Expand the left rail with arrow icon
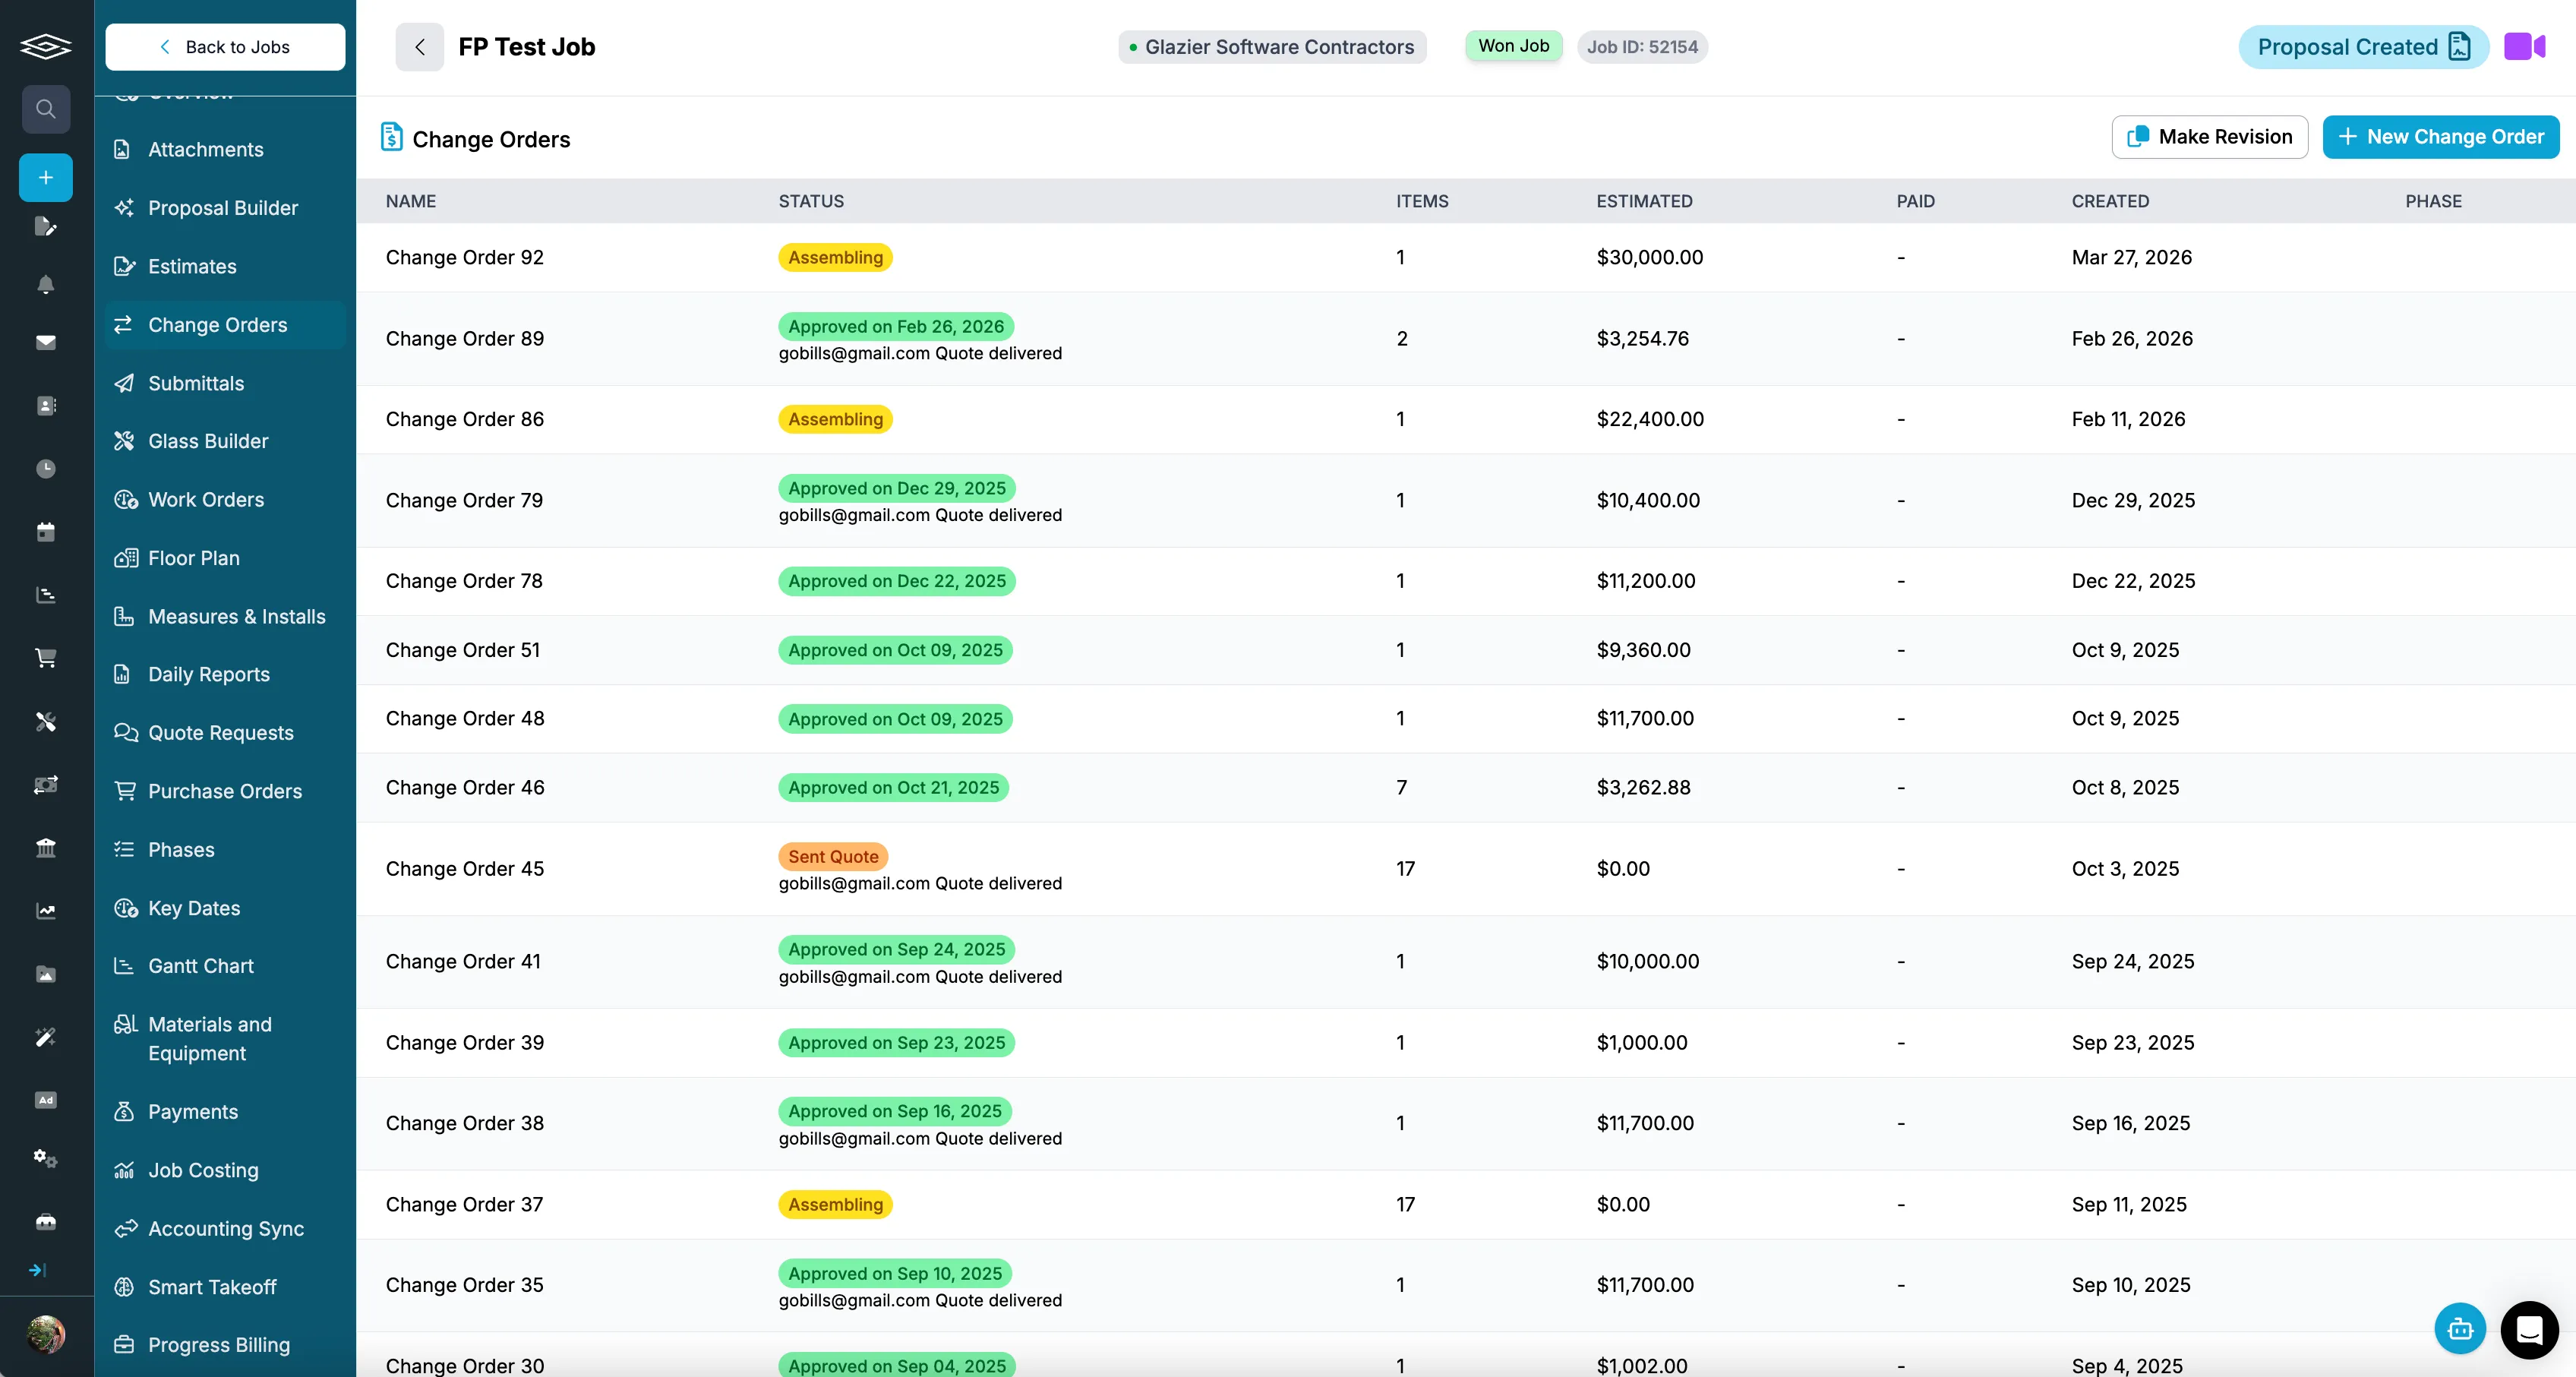 pos(38,1270)
